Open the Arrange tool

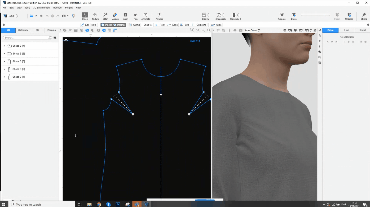[x=159, y=16]
